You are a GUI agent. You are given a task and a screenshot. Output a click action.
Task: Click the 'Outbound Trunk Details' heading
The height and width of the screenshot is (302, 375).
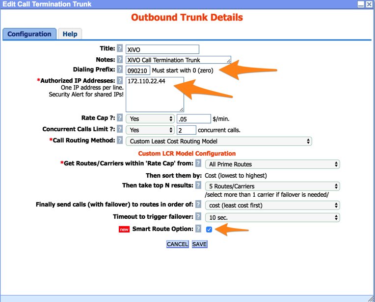(x=187, y=18)
